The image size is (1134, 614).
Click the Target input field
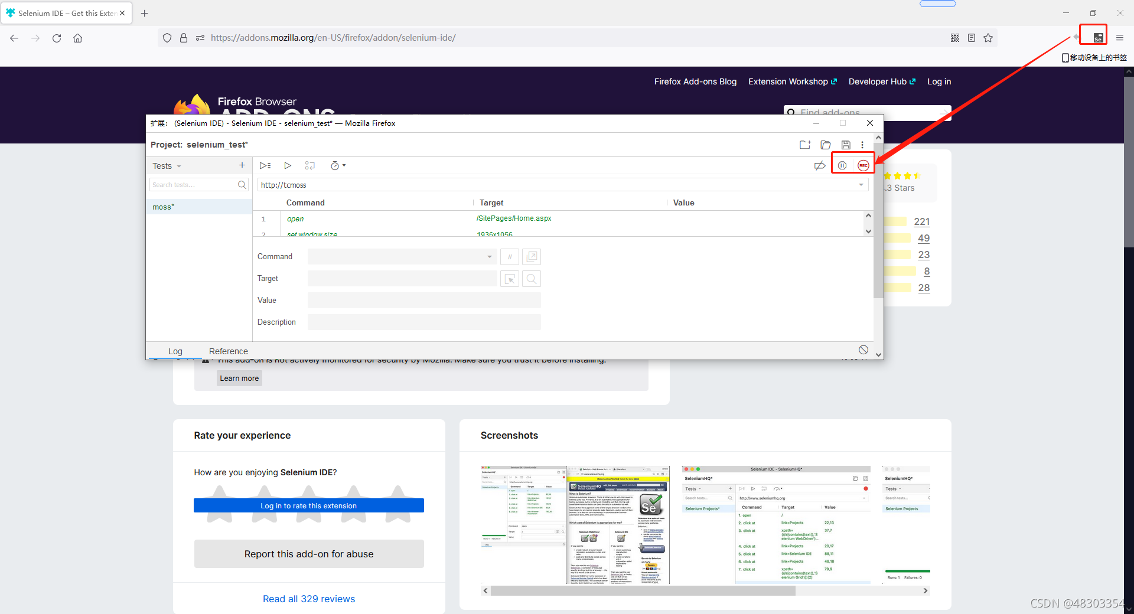[x=402, y=279]
